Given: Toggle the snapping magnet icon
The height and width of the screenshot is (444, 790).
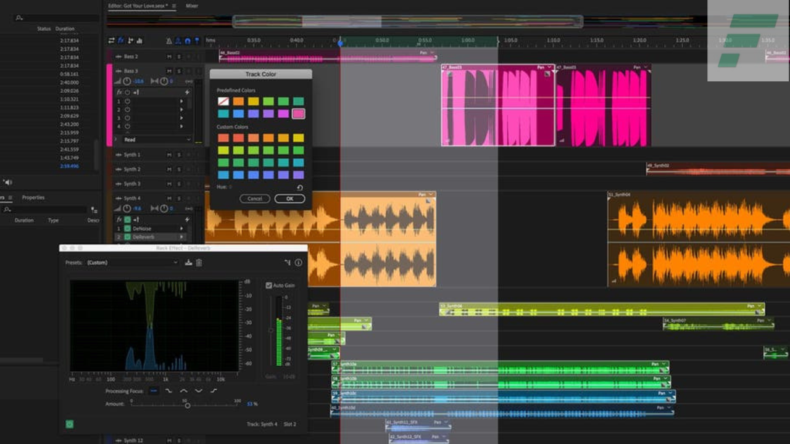Looking at the screenshot, I should (x=188, y=41).
